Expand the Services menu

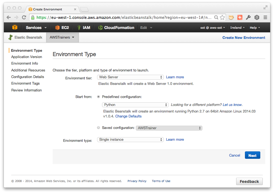[36, 28]
